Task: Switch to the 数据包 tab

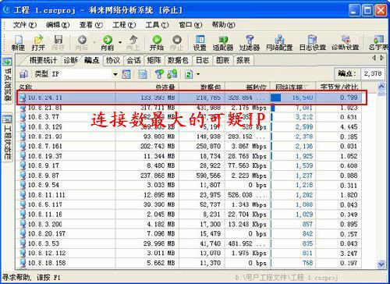Action: pyautogui.click(x=178, y=61)
